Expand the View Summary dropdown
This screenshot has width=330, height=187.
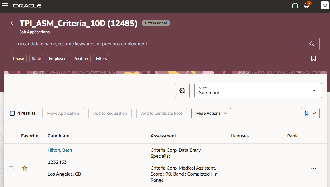(258, 91)
